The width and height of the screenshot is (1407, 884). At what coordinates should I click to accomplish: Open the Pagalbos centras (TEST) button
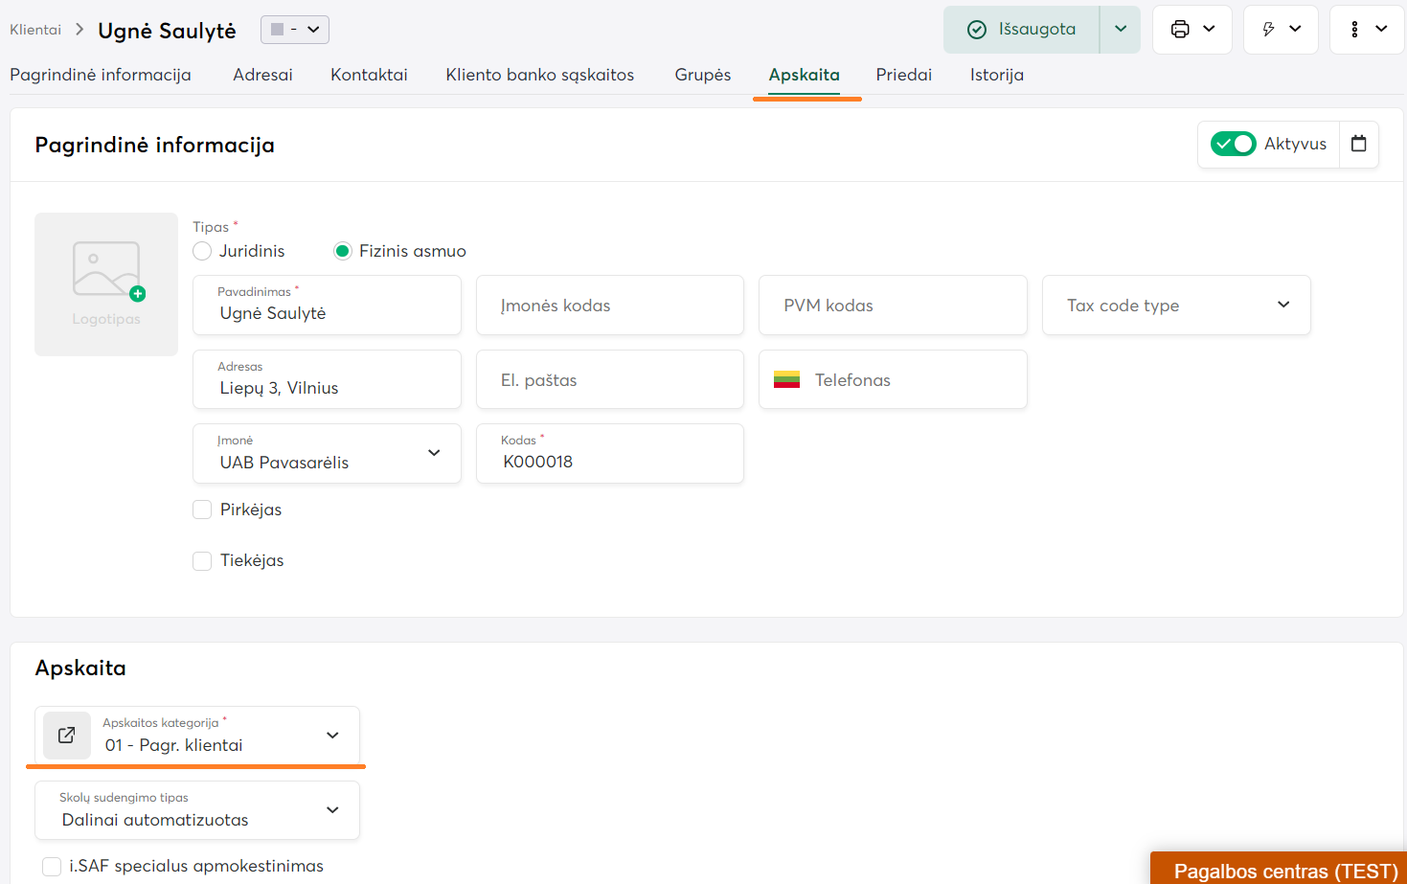point(1284,871)
